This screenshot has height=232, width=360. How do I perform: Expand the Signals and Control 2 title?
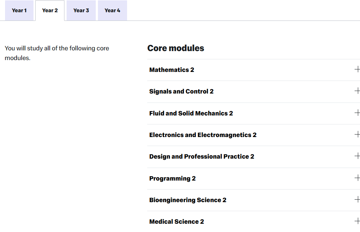181,91
